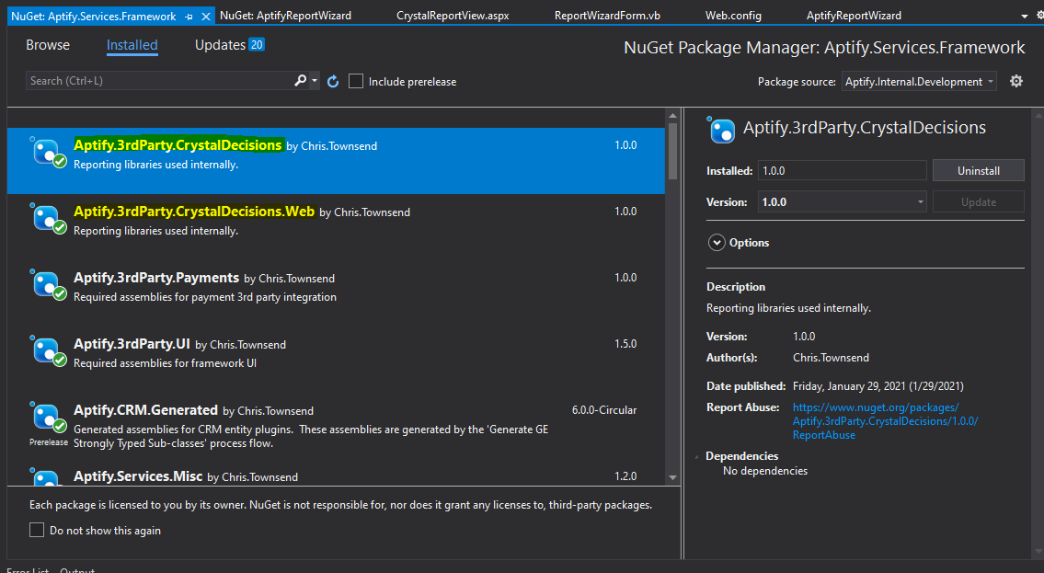Open the Version dropdown in details pane
Image resolution: width=1044 pixels, height=573 pixels.
(918, 201)
